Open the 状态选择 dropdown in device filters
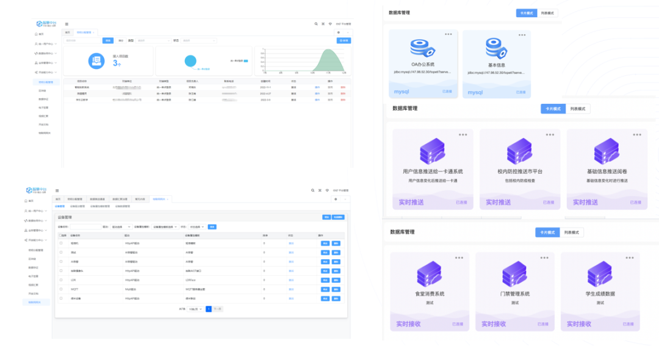Image resolution: width=659 pixels, height=346 pixels. [x=196, y=226]
